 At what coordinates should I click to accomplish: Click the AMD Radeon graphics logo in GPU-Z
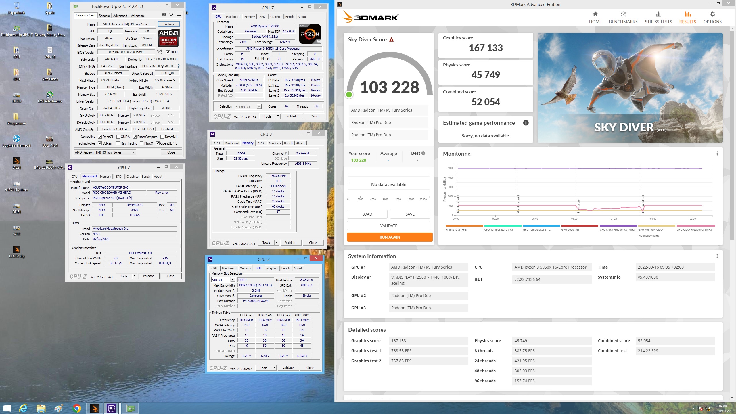pyautogui.click(x=168, y=38)
